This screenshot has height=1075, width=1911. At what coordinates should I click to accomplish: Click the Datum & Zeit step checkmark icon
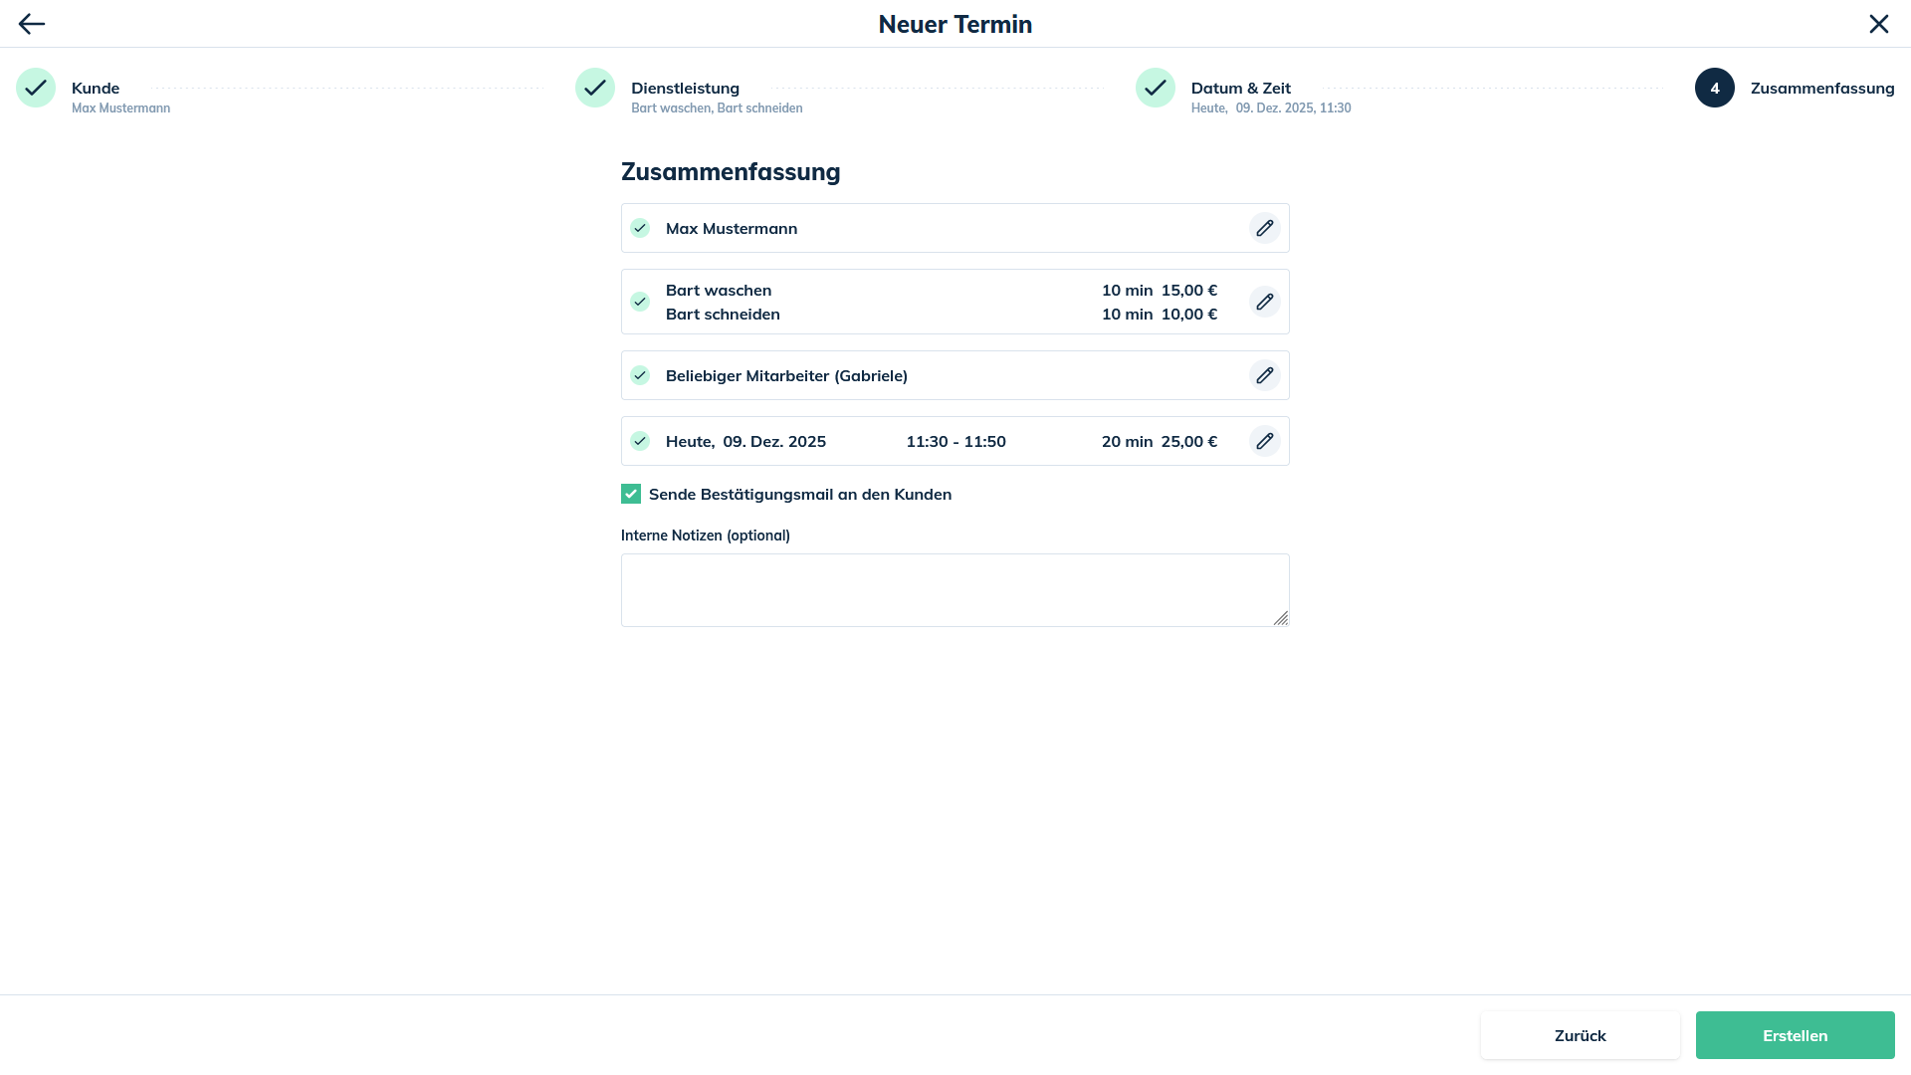pyautogui.click(x=1156, y=88)
